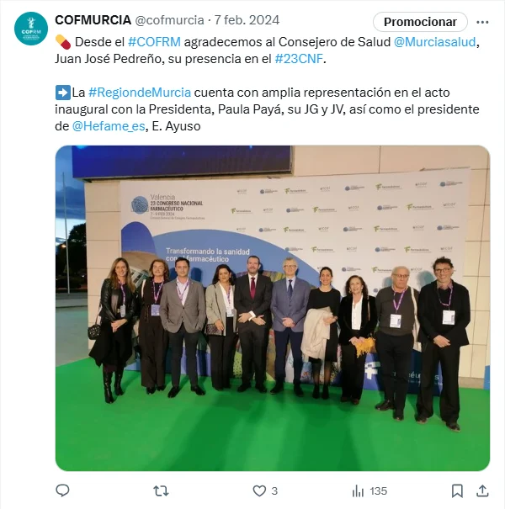View analytics bar chart icon
The image size is (505, 509).
point(358,490)
